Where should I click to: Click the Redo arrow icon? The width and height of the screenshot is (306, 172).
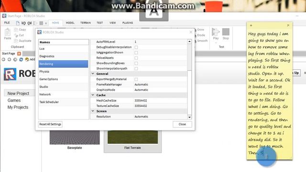(30, 23)
